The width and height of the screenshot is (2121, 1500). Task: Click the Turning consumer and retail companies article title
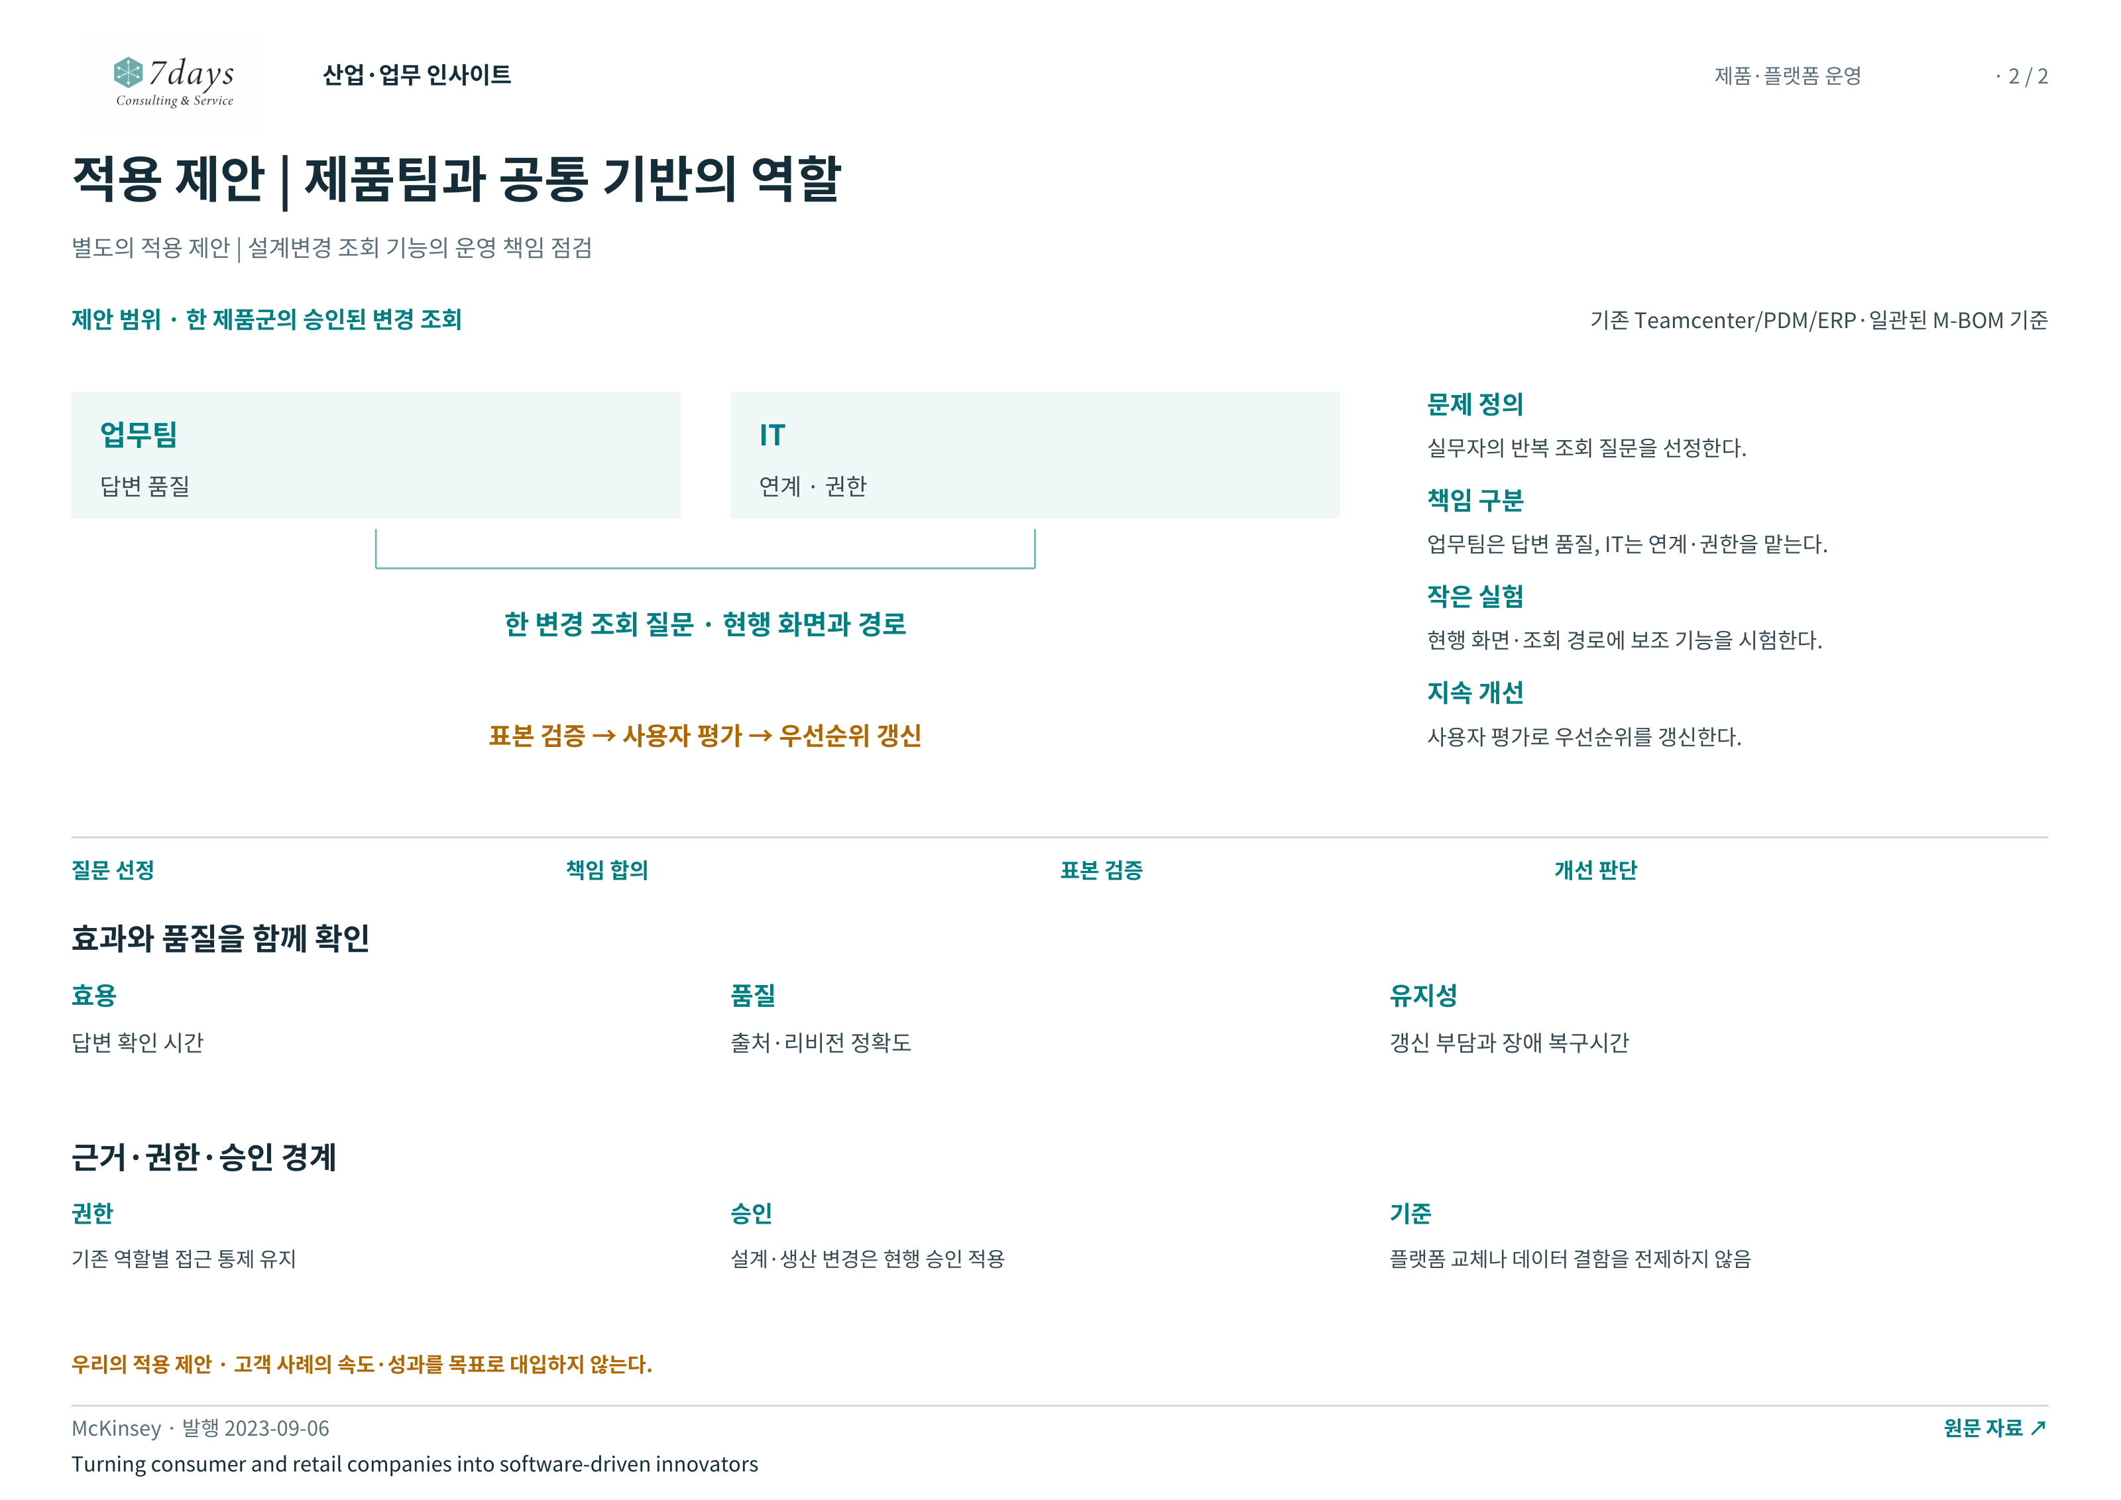[415, 1464]
